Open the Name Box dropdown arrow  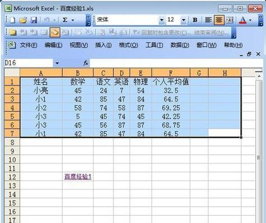coord(57,63)
